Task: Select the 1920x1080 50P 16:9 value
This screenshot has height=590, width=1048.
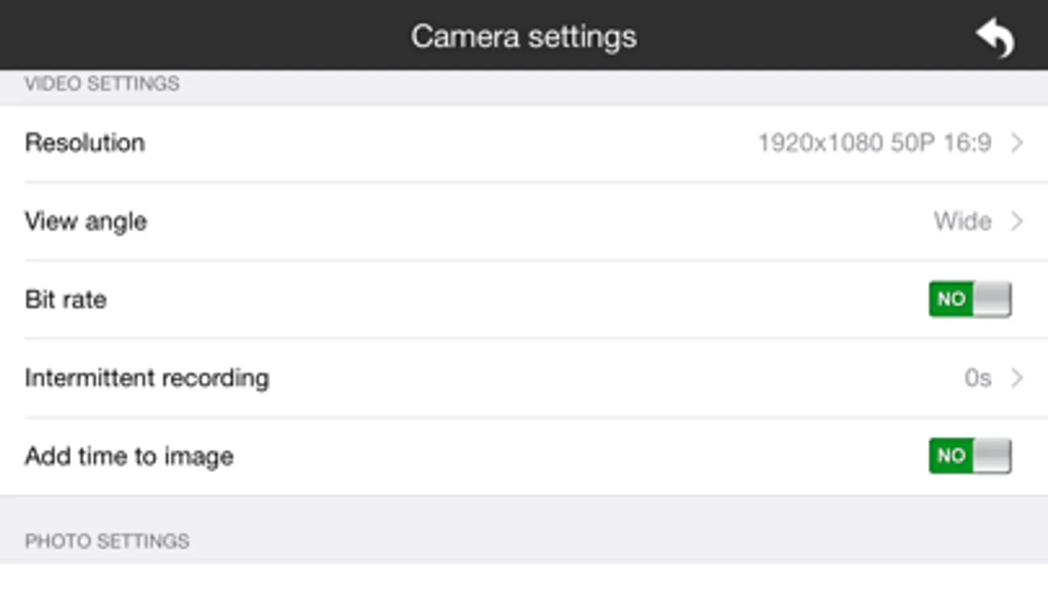Action: pyautogui.click(x=874, y=143)
